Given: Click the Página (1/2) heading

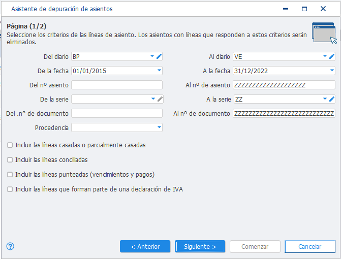Looking at the screenshot, I should click(x=26, y=26).
